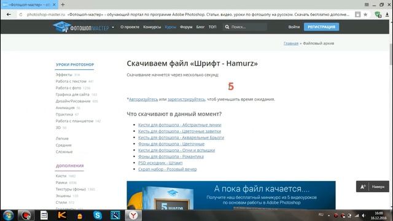This screenshot has width=393, height=221.
Task: Open Skype from the taskbar
Action: 98,215
